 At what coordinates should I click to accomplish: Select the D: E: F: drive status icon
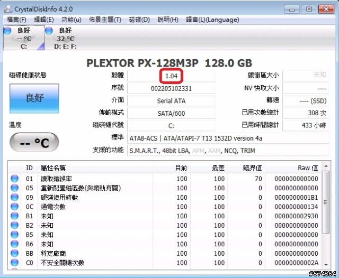pyautogui.click(x=49, y=31)
